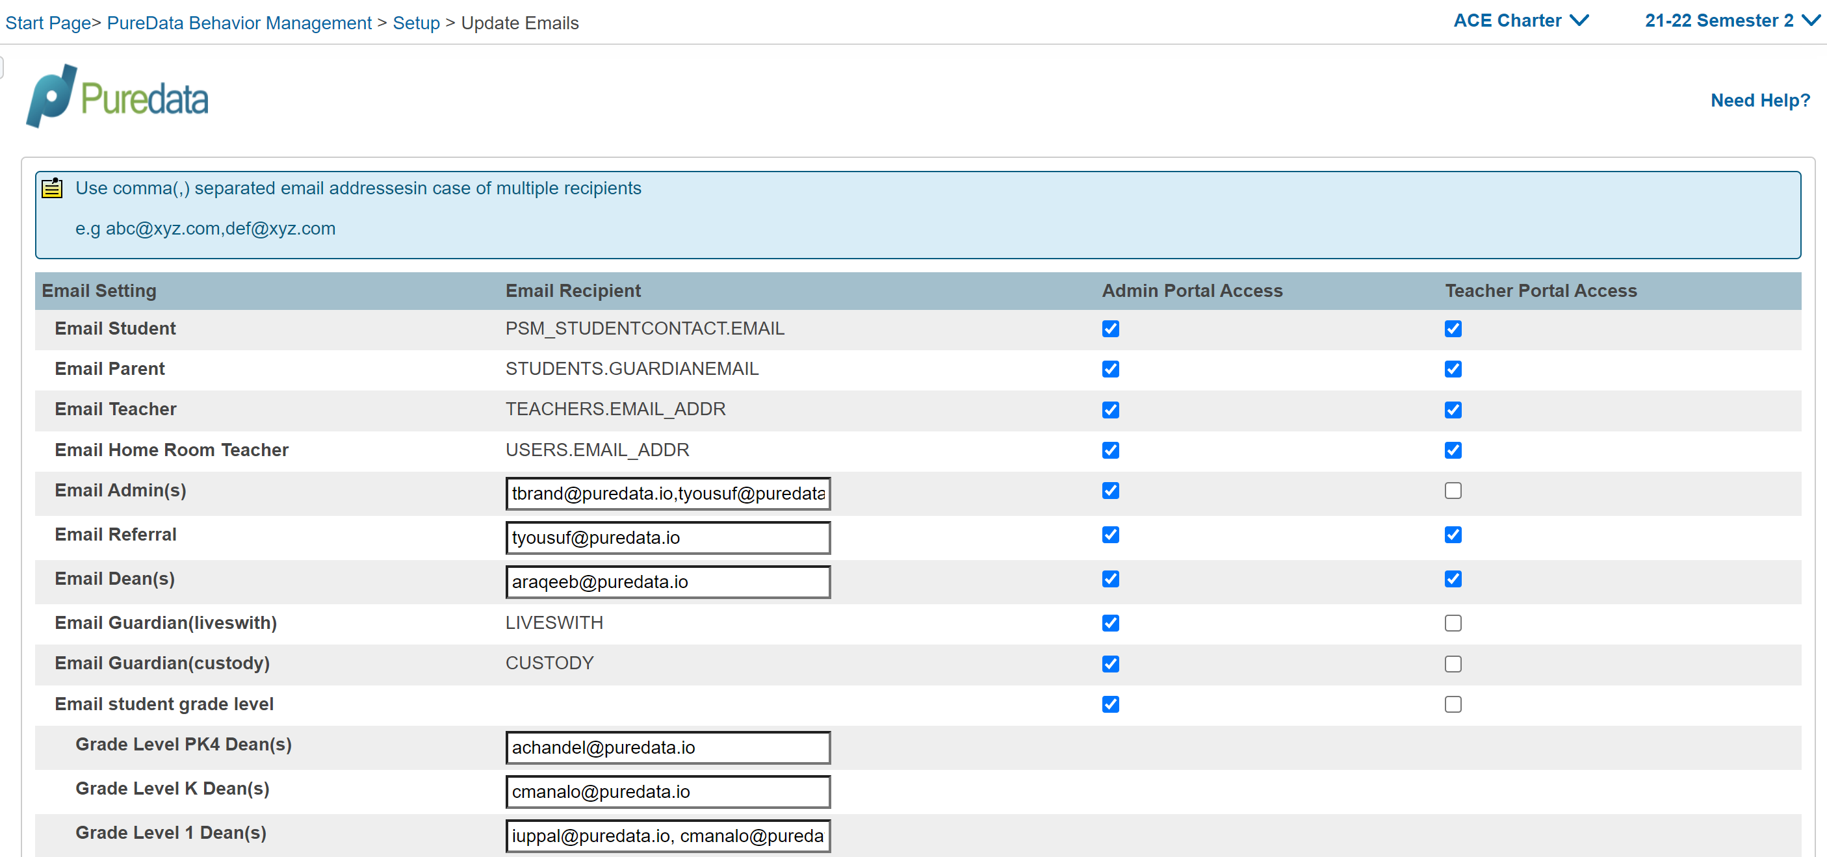1827x857 pixels.
Task: Select the Grade Level 1 Dean(s) field
Action: (667, 836)
